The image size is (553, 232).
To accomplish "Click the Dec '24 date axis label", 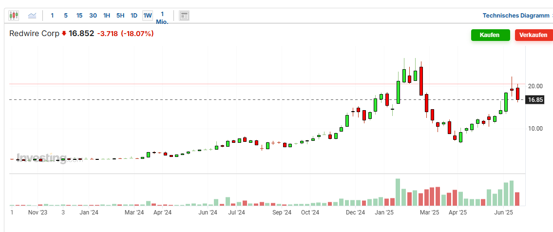I will (x=356, y=213).
